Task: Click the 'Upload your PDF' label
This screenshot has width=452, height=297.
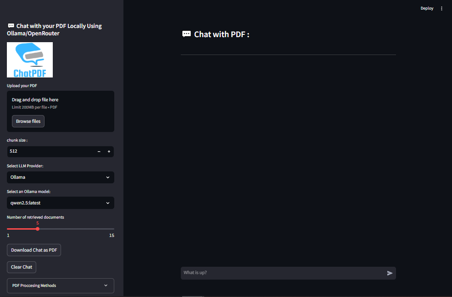Action: coord(22,86)
